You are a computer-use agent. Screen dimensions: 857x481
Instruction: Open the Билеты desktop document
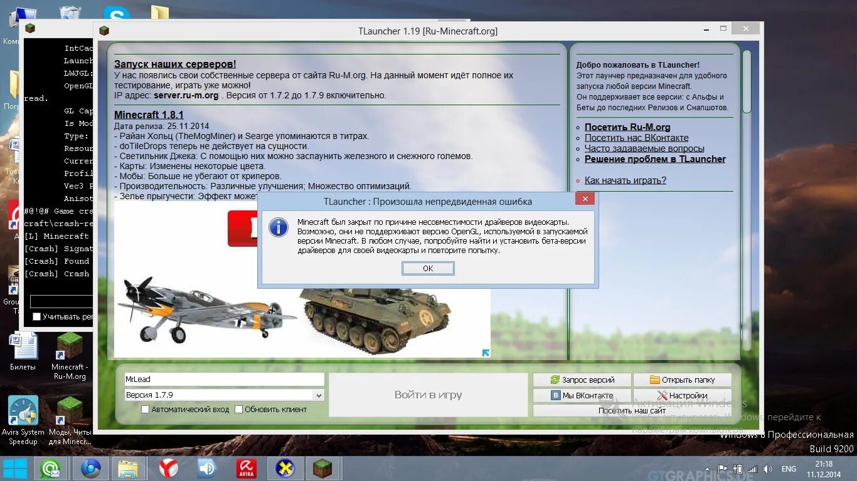click(23, 351)
